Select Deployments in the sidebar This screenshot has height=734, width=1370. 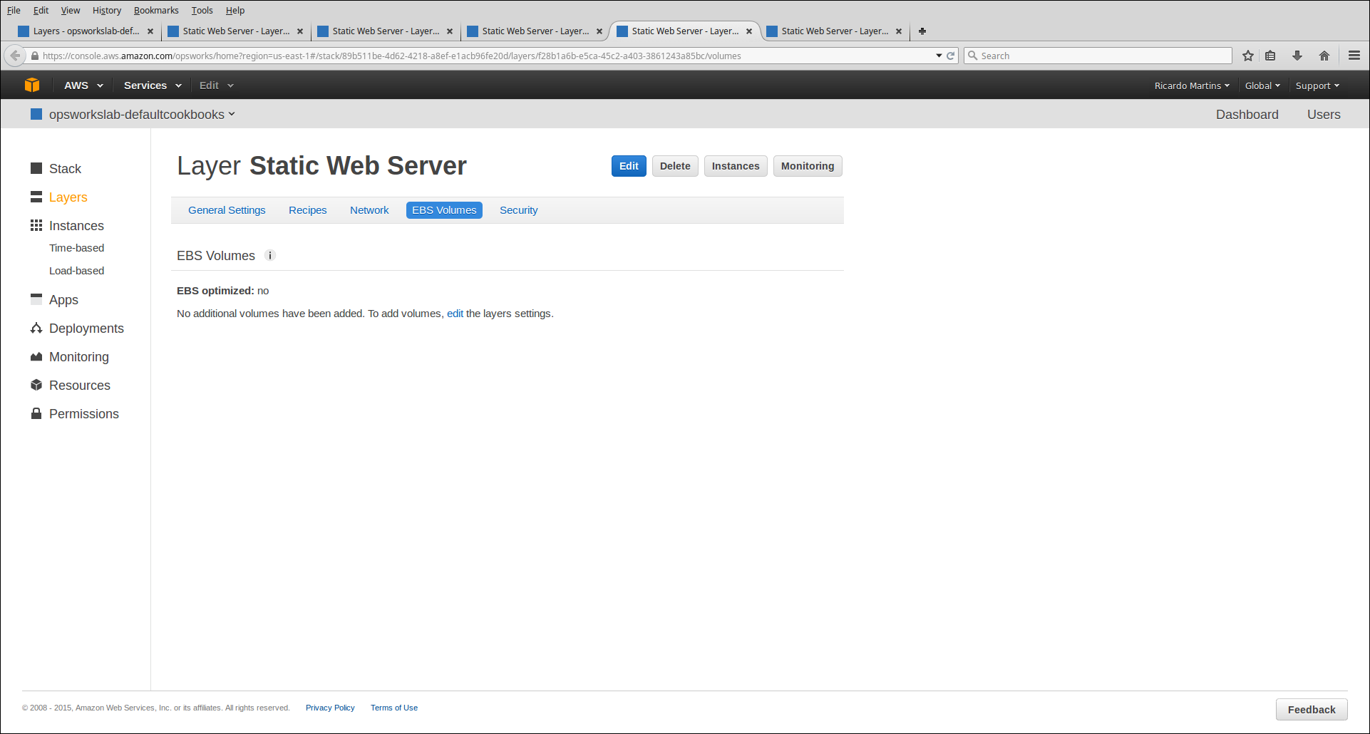click(x=86, y=329)
